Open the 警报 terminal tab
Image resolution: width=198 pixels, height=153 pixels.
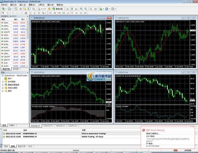6,146
